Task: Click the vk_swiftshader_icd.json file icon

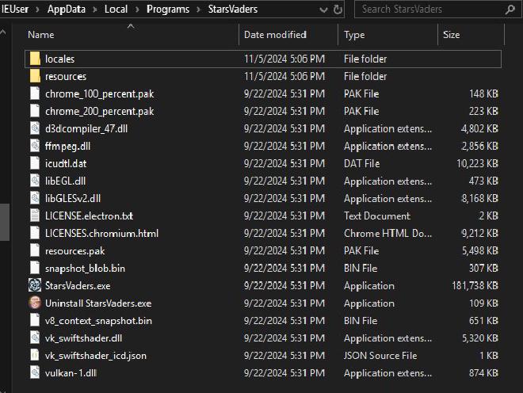Action: click(35, 355)
